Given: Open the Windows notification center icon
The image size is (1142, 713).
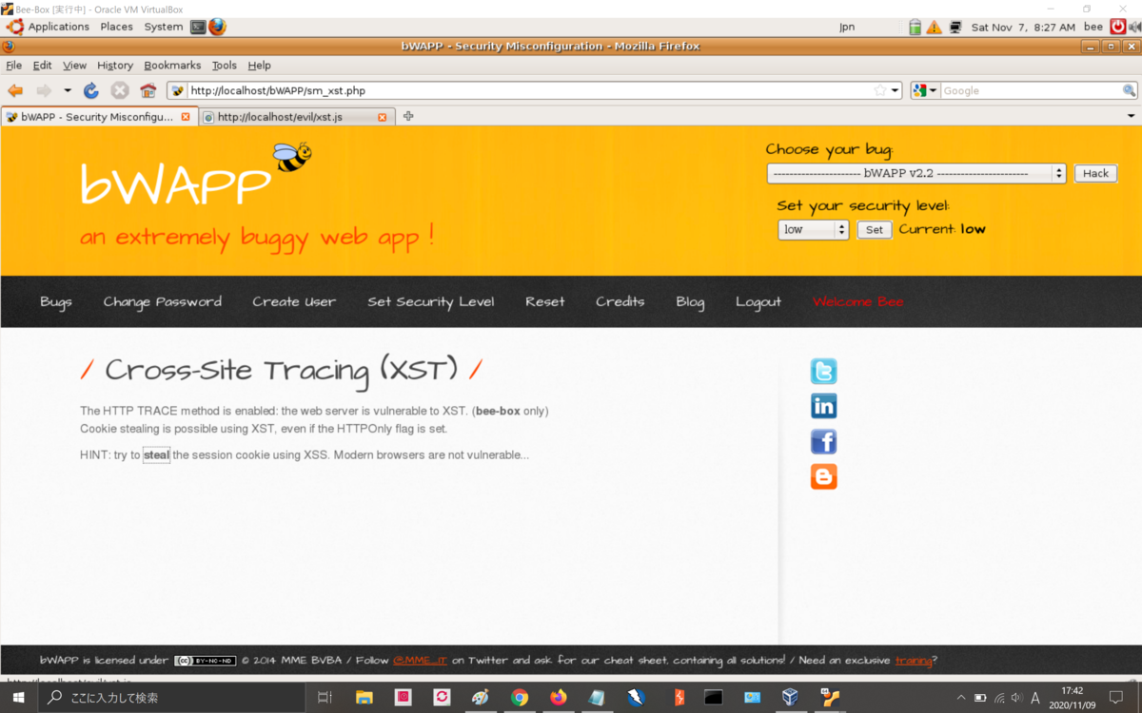Looking at the screenshot, I should tap(1117, 697).
